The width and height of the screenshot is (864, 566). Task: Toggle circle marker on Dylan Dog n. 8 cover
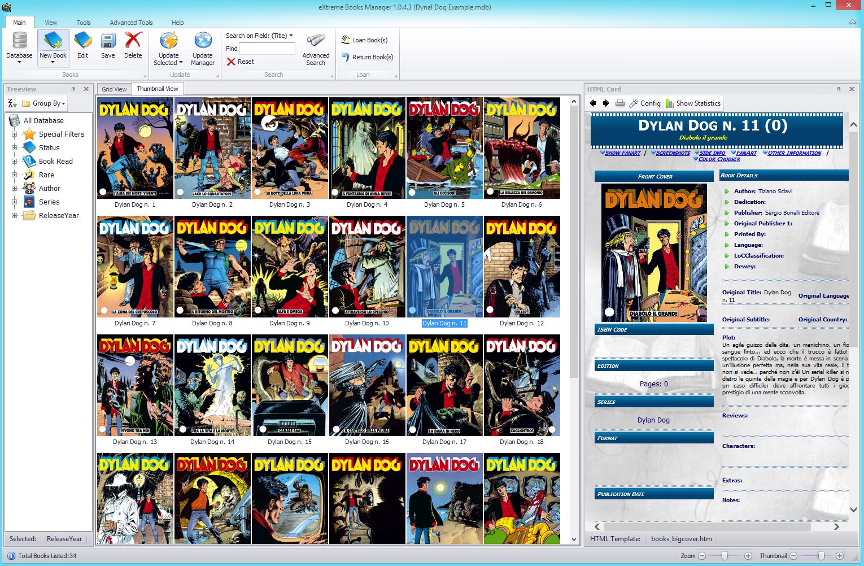180,310
